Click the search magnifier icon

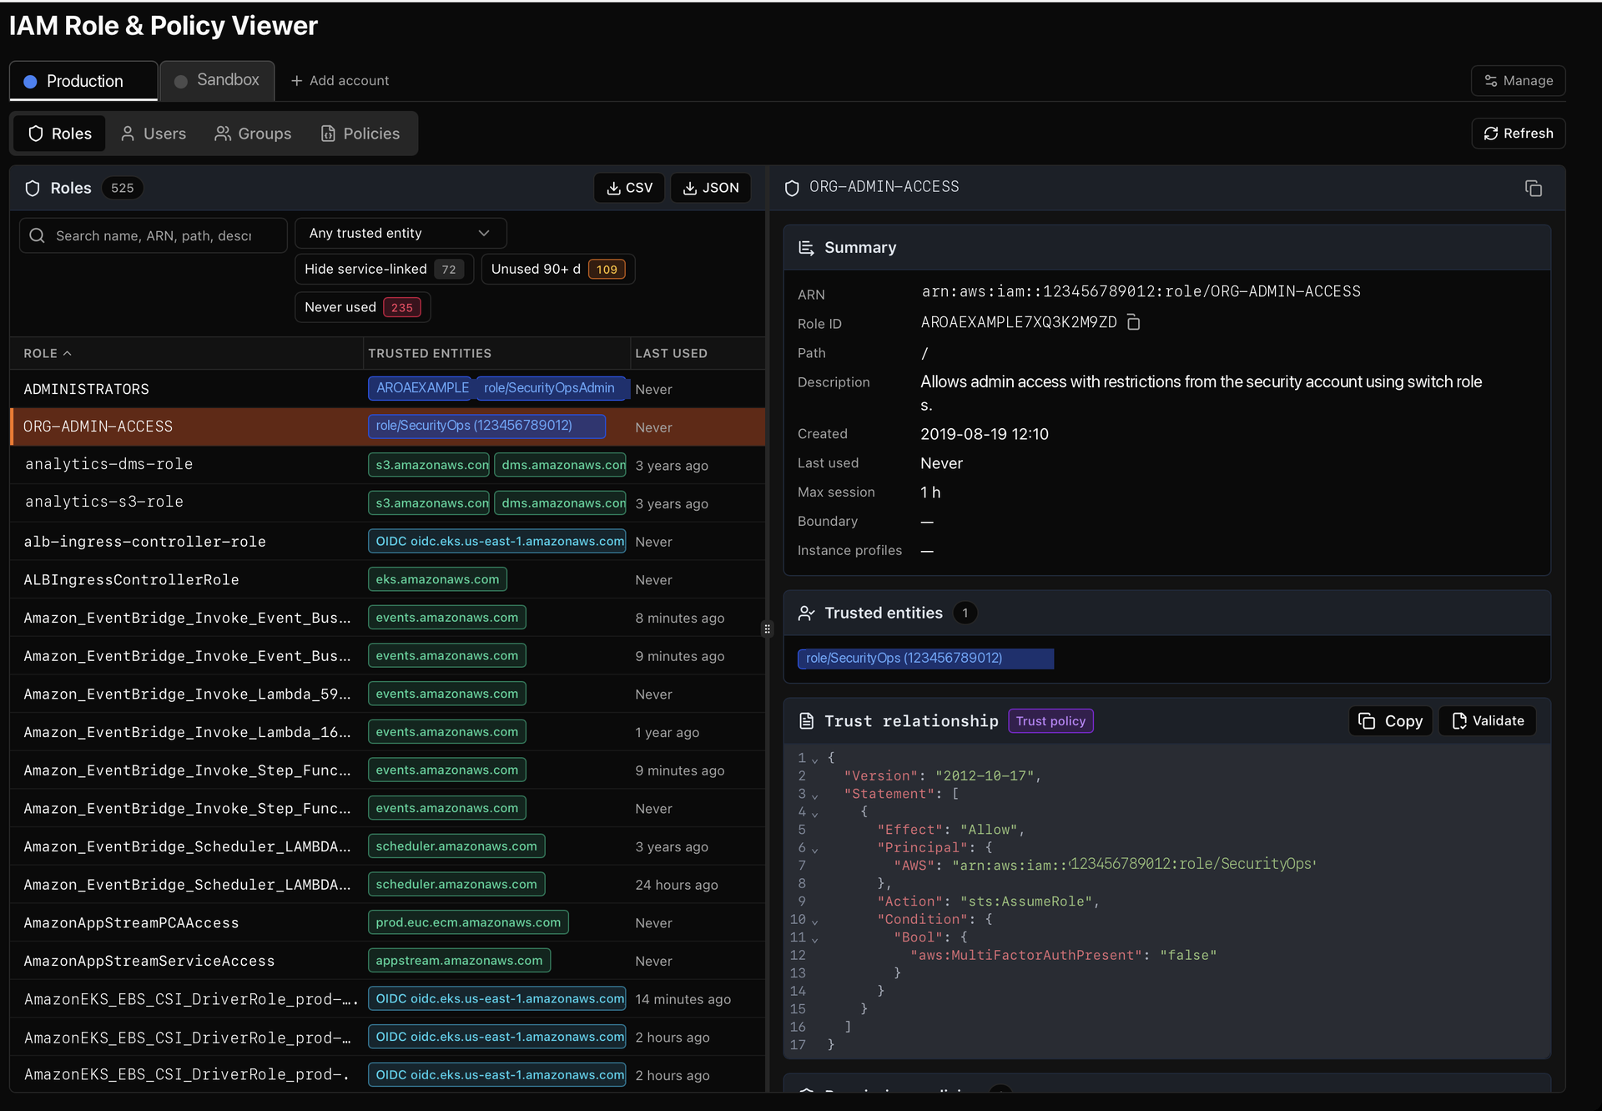coord(37,235)
